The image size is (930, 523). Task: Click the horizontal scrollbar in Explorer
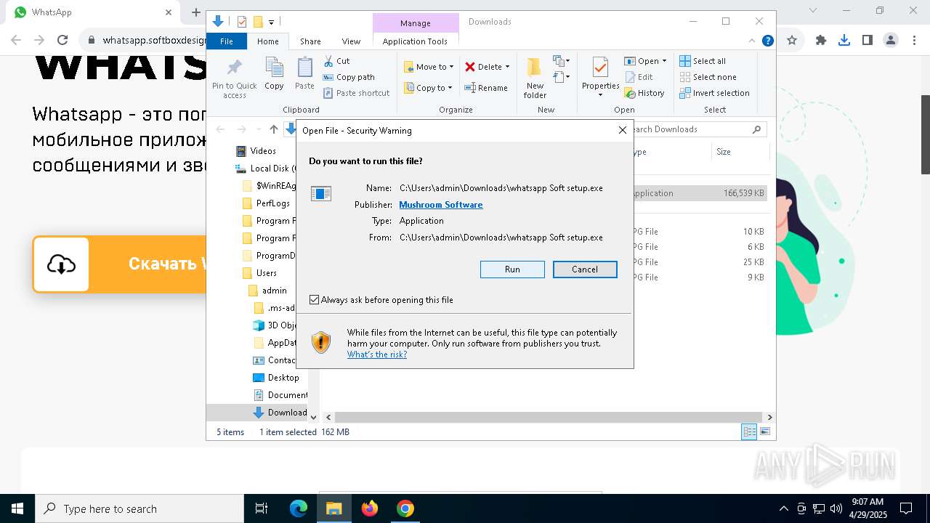(549, 417)
